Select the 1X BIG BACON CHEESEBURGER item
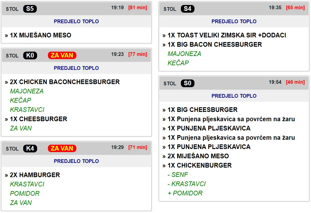The height and width of the screenshot is (213, 311). 215,45
